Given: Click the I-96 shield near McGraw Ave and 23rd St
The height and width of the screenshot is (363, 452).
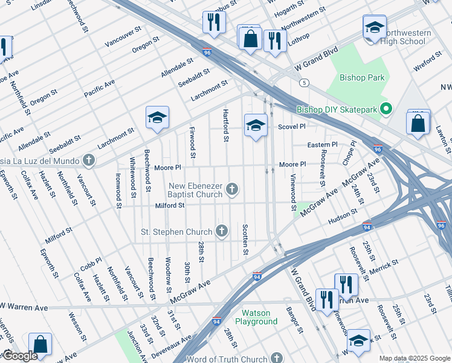Looking at the screenshot, I should pyautogui.click(x=378, y=149).
